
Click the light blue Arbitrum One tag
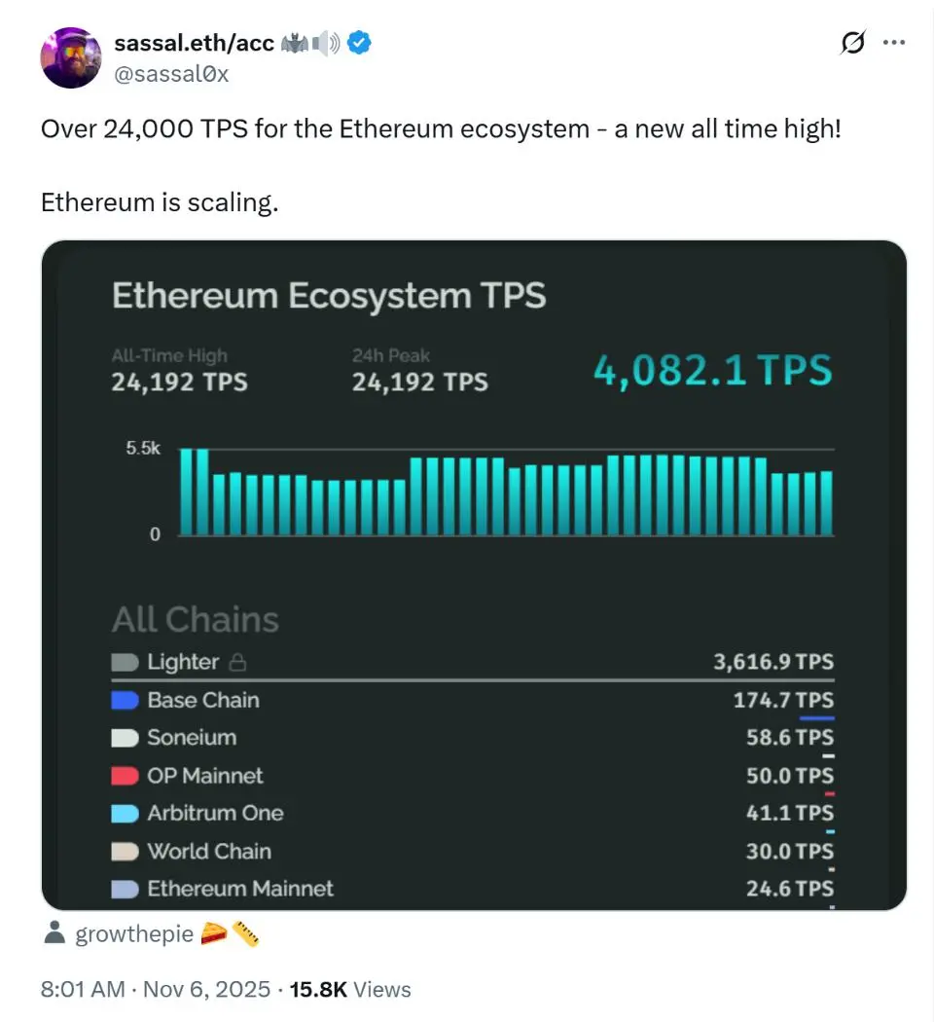tap(125, 813)
